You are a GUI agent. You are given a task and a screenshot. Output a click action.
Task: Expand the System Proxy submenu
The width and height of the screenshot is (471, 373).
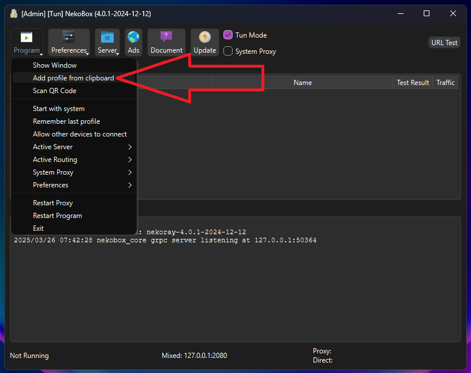coord(74,172)
